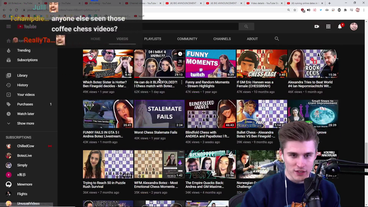The image size is (368, 207).
Task: Open a new browser tab with plus
Action: pos(329,3)
